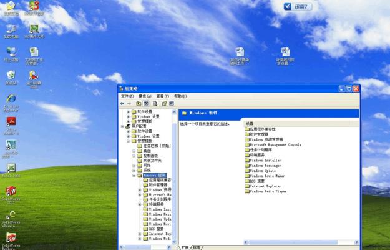Select the My Computer desktop icon
Image resolution: width=390 pixels, height=250 pixels.
click(11, 31)
